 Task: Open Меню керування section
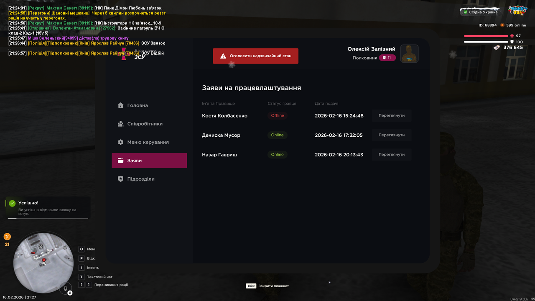tap(149, 142)
